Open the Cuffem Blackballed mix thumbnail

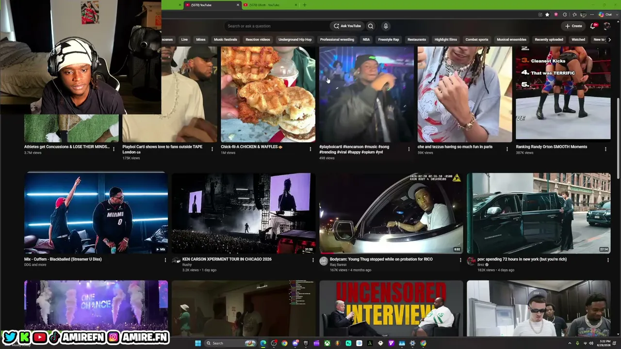96,213
